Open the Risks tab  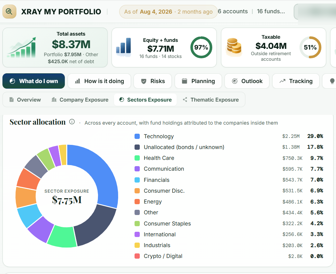153,81
